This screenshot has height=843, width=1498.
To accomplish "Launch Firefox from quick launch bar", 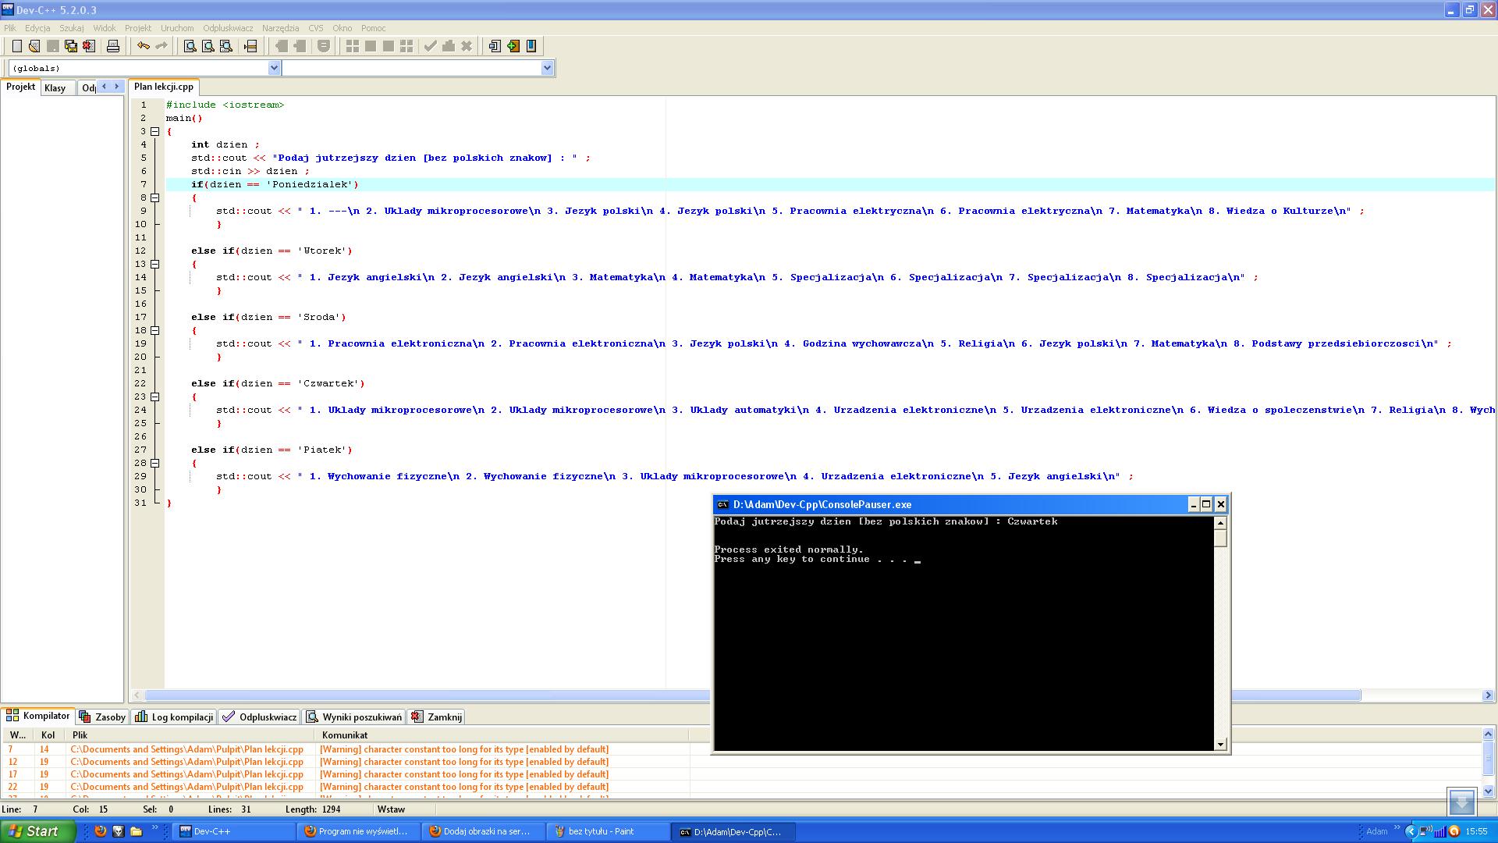I will pos(100,831).
